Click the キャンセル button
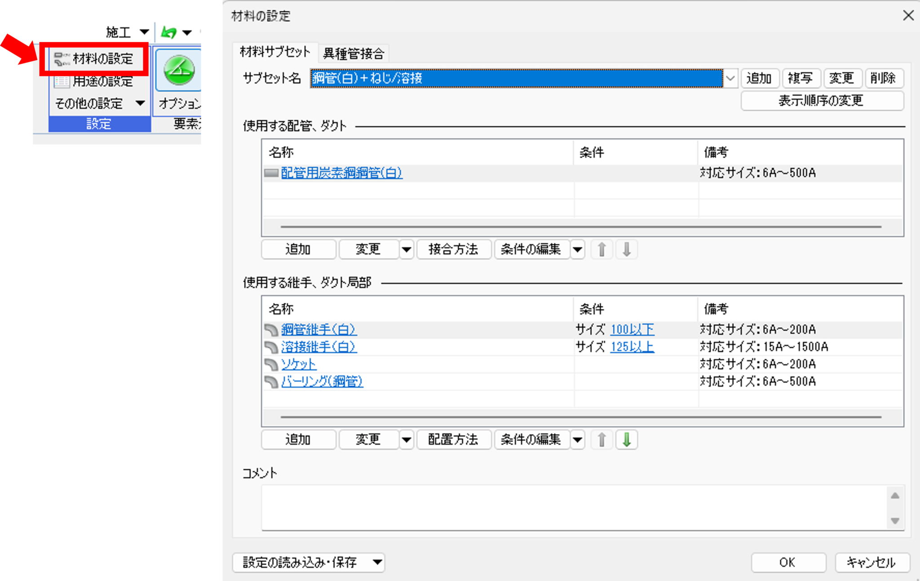Viewport: 920px width, 581px height. pos(872,563)
